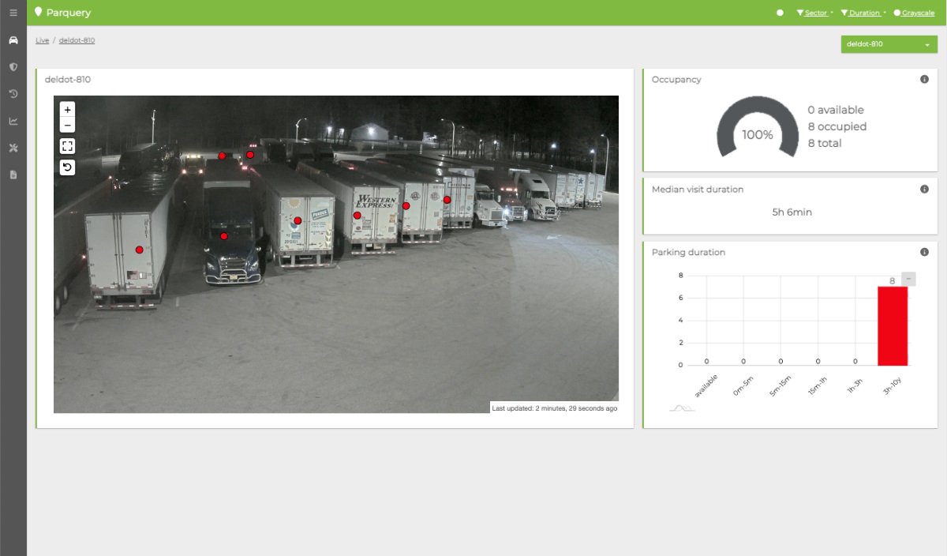Zoom out of the camera image
947x556 pixels.
tap(68, 125)
